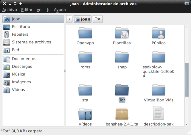The width and height of the screenshot is (191, 135).
Task: Click the joan path bar button
Action: click(x=83, y=19)
